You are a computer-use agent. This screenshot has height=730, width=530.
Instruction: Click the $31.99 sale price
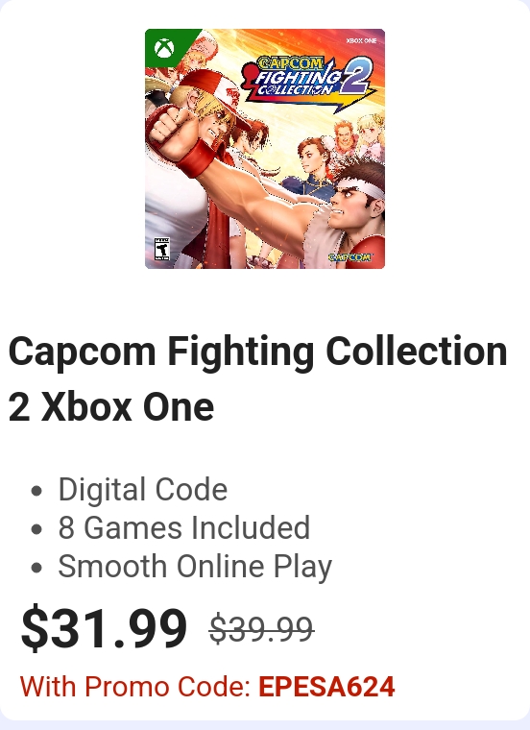pyautogui.click(x=104, y=627)
